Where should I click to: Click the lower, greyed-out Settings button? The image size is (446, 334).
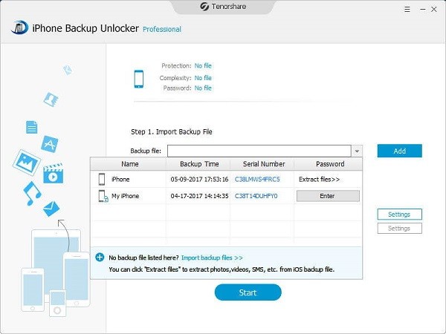(399, 229)
